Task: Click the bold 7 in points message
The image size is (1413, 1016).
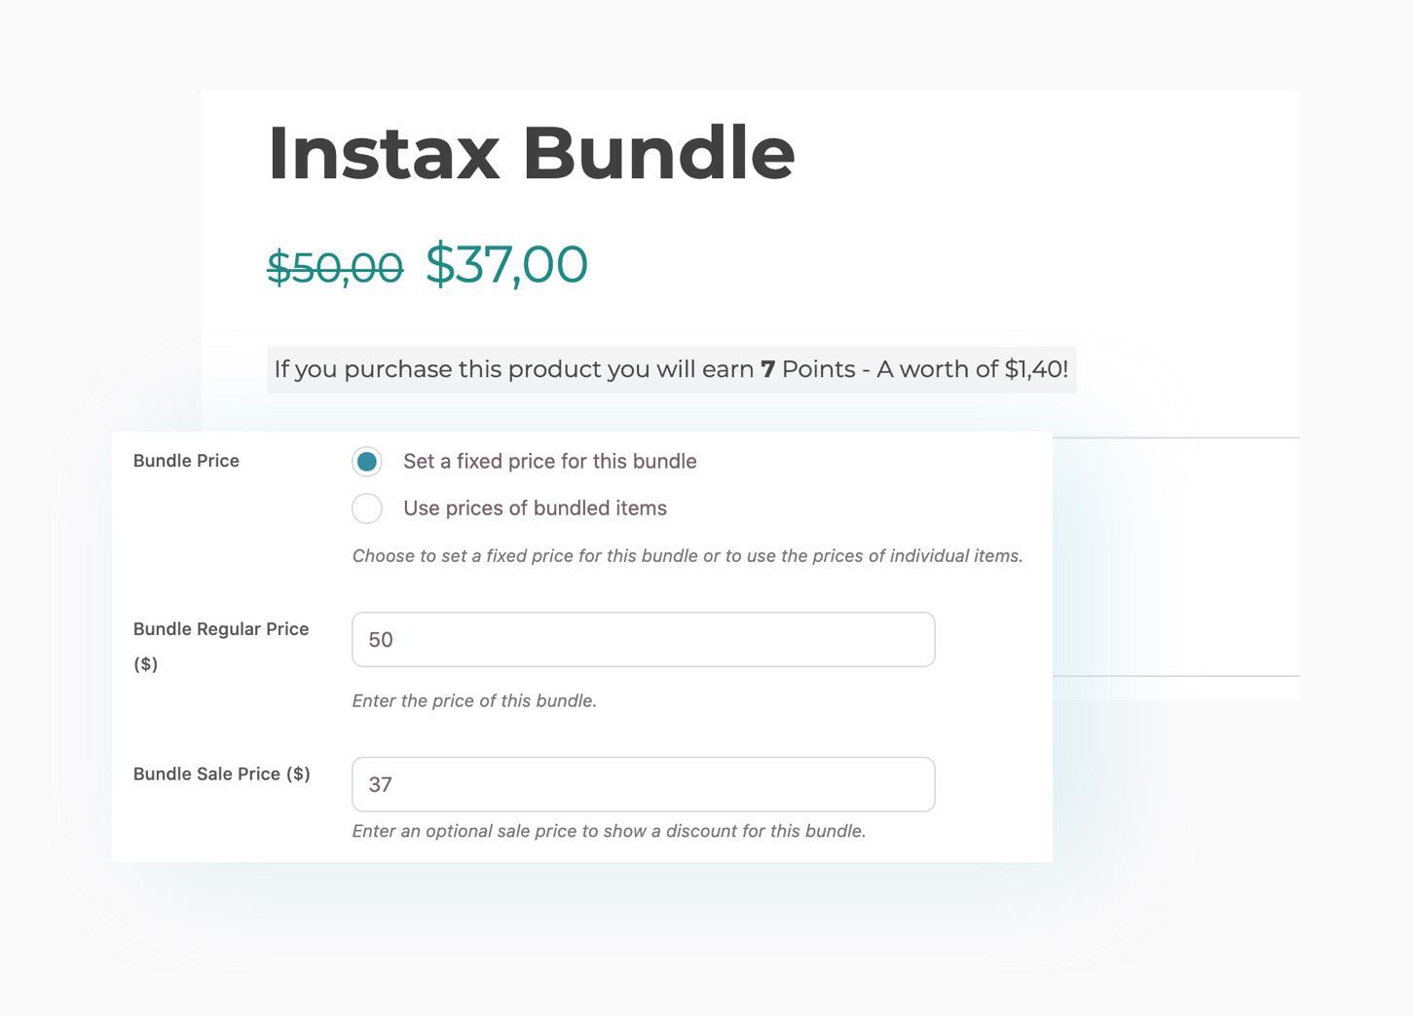Action: [x=768, y=370]
